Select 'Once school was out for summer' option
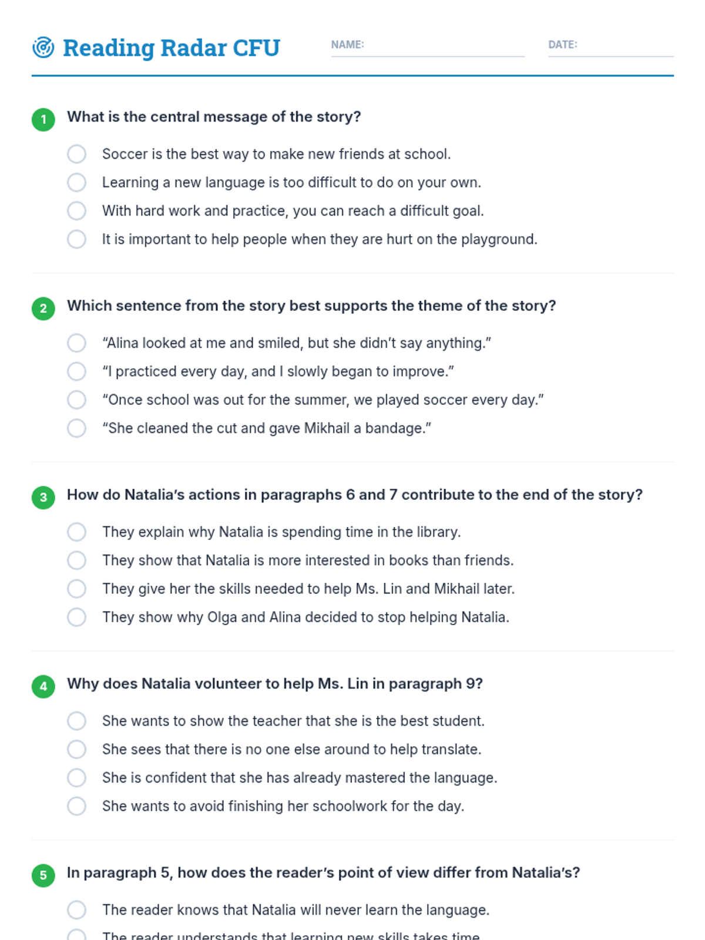 [x=76, y=400]
